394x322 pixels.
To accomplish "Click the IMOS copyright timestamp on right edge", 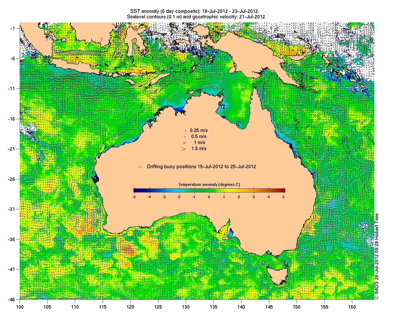I will 377,256.
